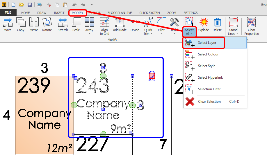Switch to the SETTINGS tab
Image resolution: width=267 pixels, height=155 pixels.
191,13
